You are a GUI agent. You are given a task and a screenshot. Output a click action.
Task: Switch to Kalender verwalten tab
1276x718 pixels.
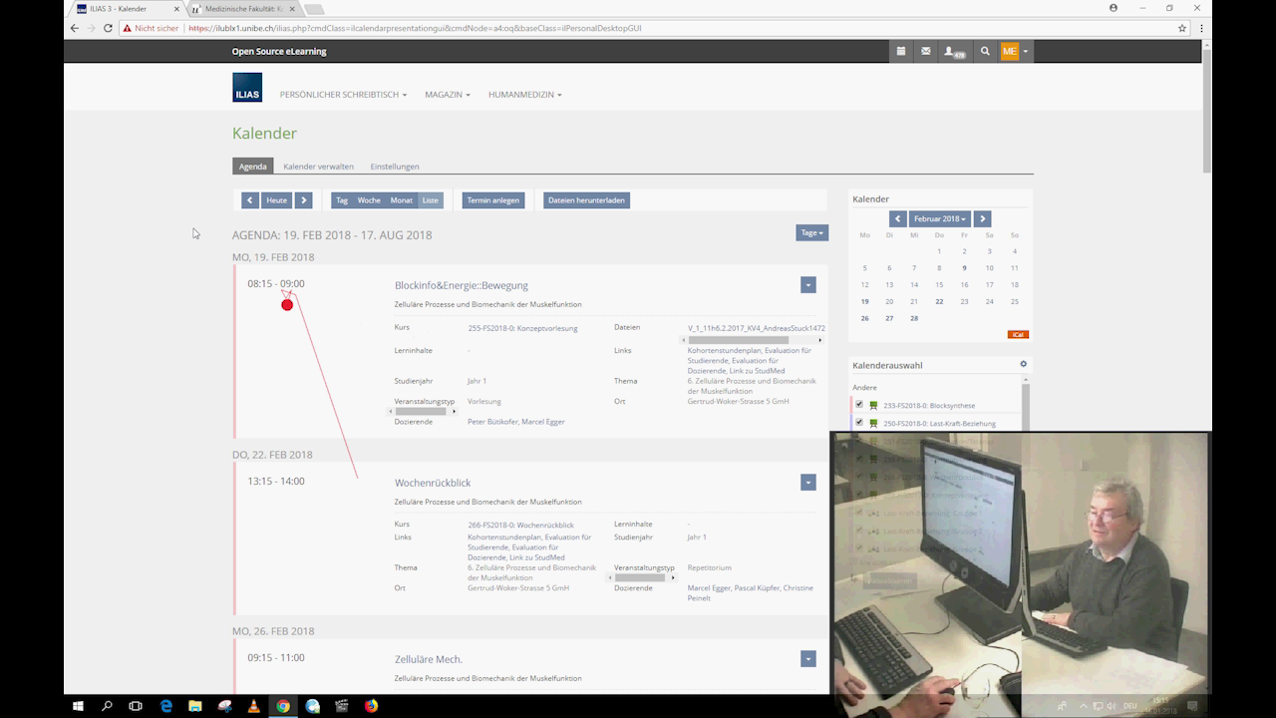tap(318, 167)
